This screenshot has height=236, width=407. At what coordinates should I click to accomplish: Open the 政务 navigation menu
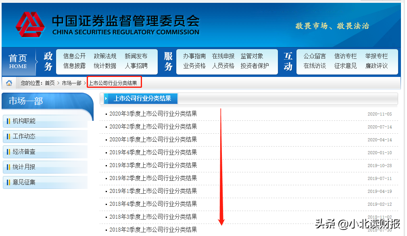(48, 61)
